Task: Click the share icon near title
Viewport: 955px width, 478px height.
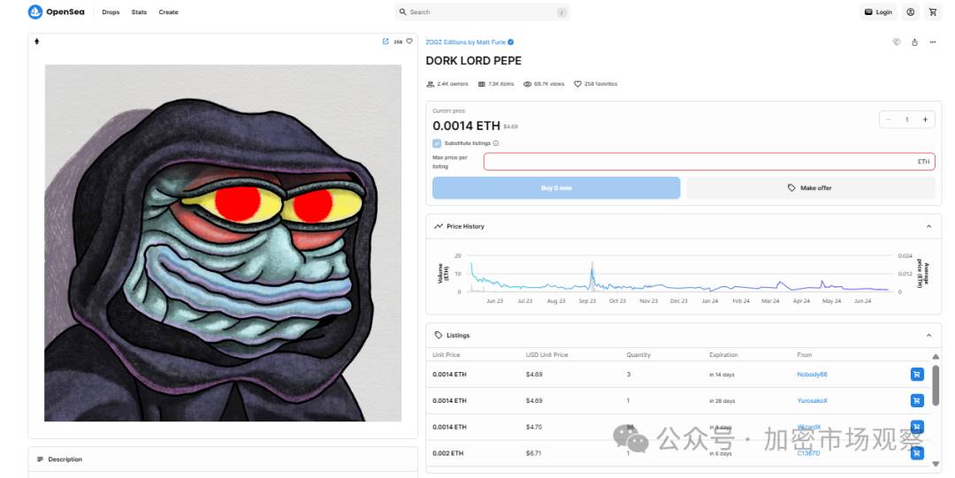Action: (x=914, y=42)
